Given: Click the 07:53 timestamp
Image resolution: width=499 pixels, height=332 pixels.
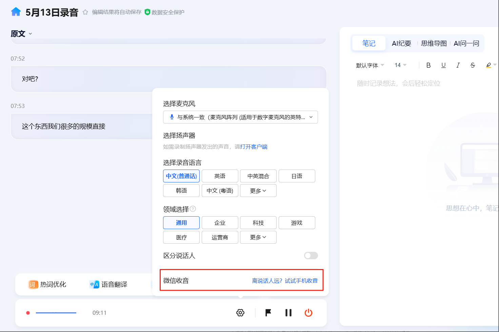Looking at the screenshot, I should (x=18, y=106).
